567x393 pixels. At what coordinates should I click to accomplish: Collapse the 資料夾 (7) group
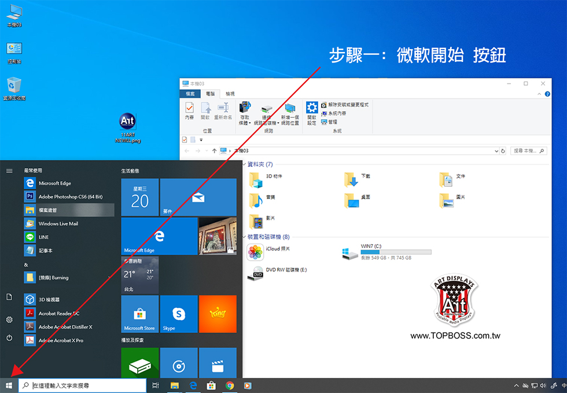coord(244,165)
